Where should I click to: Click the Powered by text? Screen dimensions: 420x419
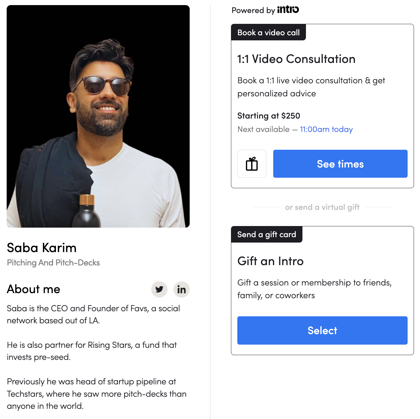pyautogui.click(x=253, y=10)
